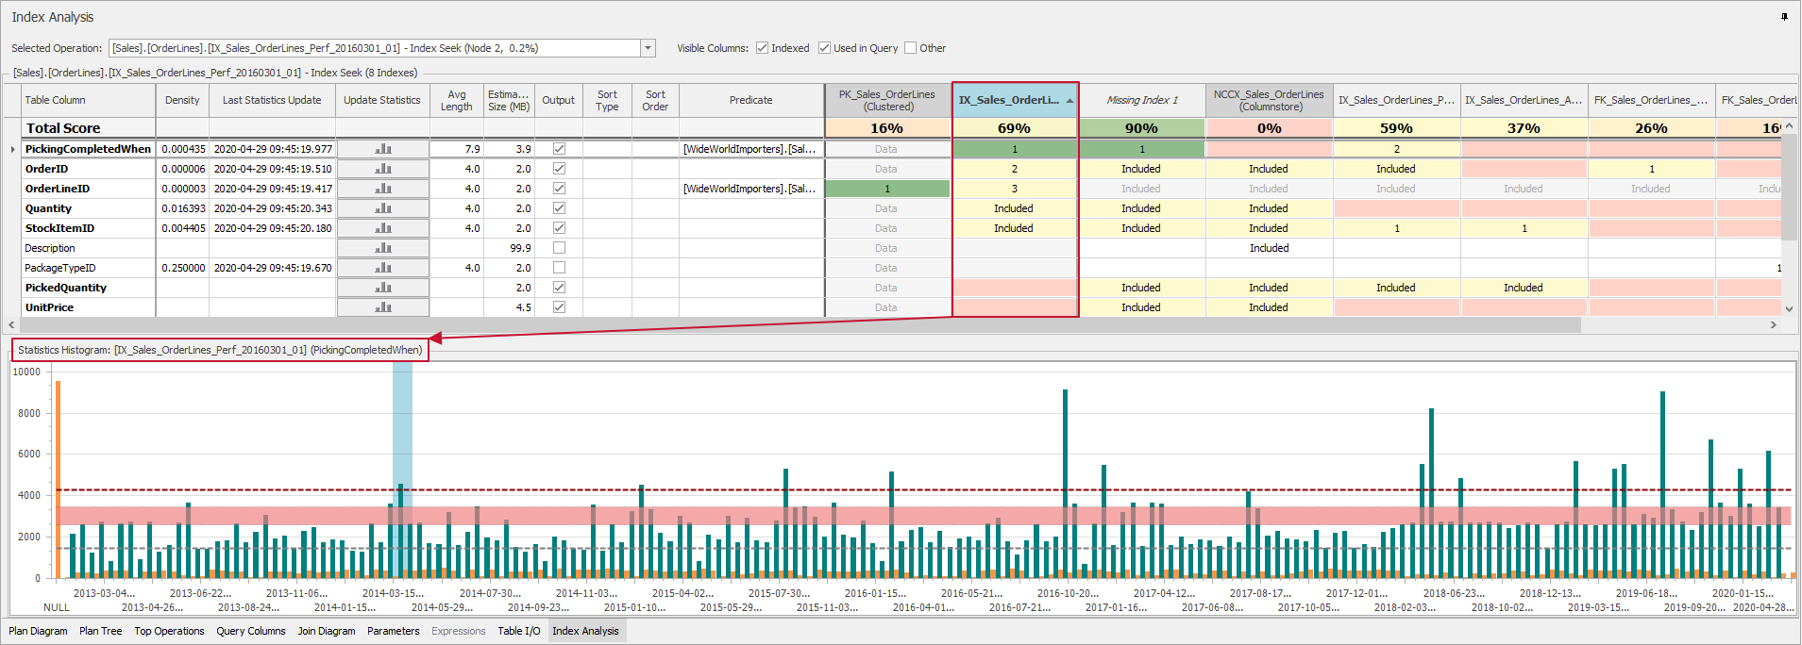
Task: Update statistics for OrderID row
Action: point(383,169)
